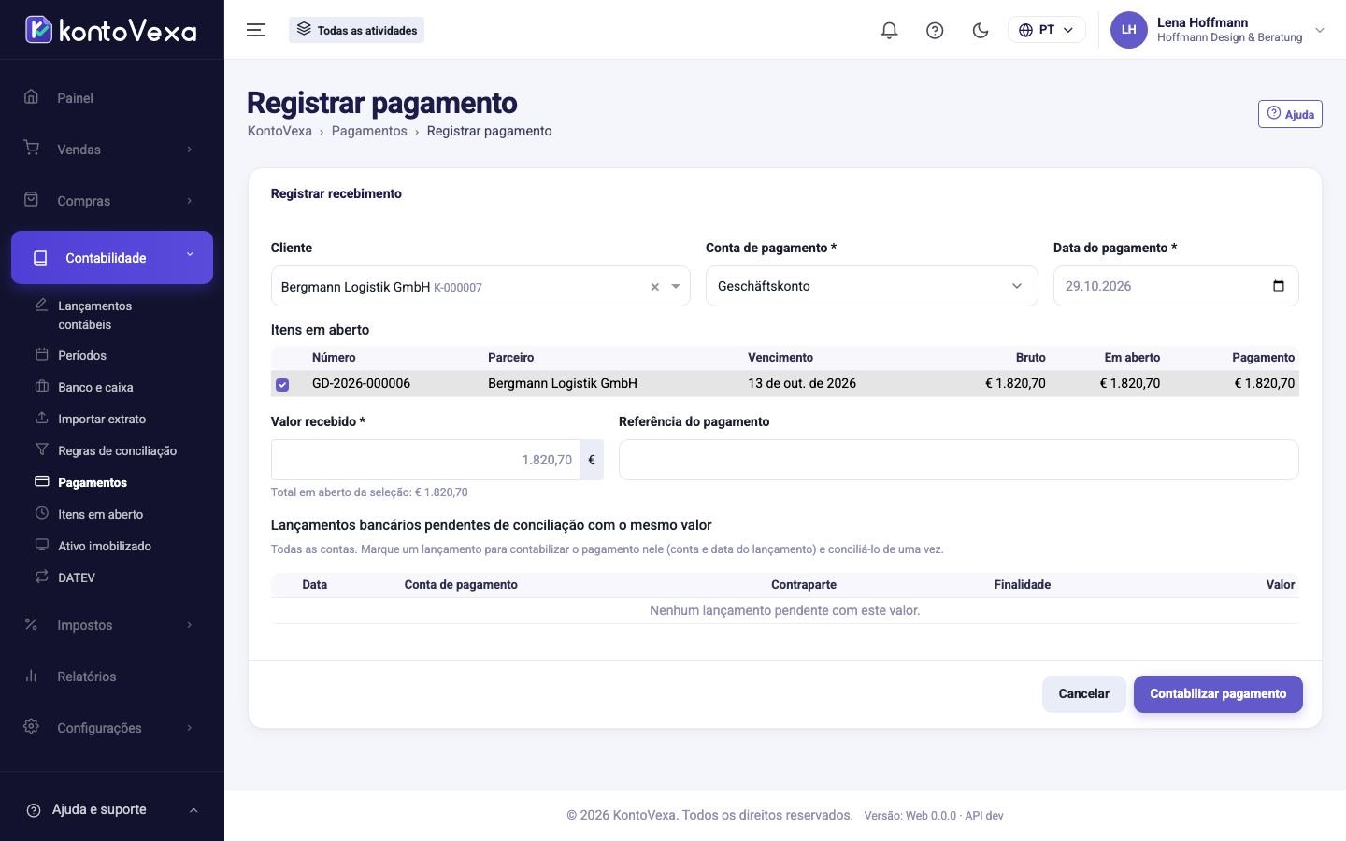The width and height of the screenshot is (1346, 841).
Task: Click the Contabilizar pagamento button
Action: (x=1218, y=693)
